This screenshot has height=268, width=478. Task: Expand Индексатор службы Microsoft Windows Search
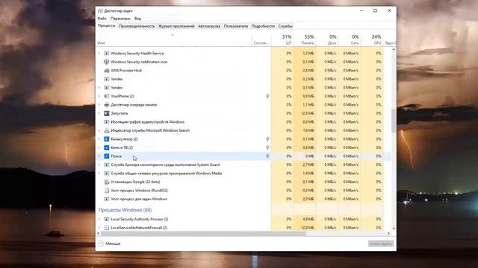click(x=99, y=130)
